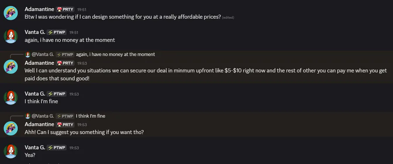393x164 pixels.
Task: Click the (edited) label on Adamantine's first message
Action: point(228,17)
